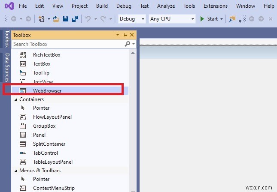Viewport: 277px width, 192px height.
Task: Click the Undo arrow icon
Action: [x=88, y=19]
